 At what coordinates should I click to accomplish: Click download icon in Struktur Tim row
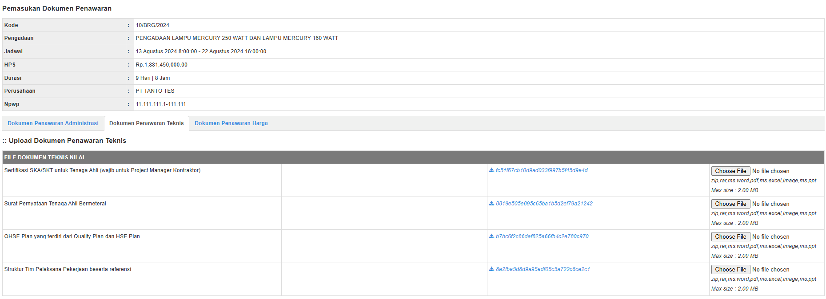(x=491, y=269)
